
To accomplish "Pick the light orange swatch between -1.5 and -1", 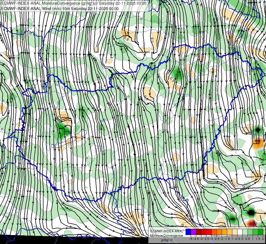I will coord(230,232).
